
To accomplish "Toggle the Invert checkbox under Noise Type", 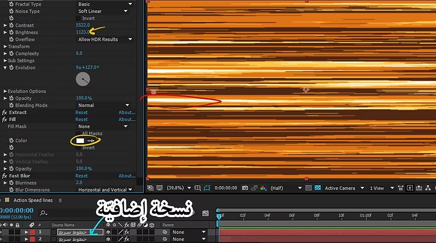I will 78,18.
